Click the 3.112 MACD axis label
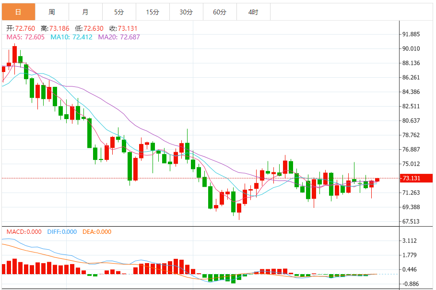This screenshot has width=436, height=290. click(410, 241)
